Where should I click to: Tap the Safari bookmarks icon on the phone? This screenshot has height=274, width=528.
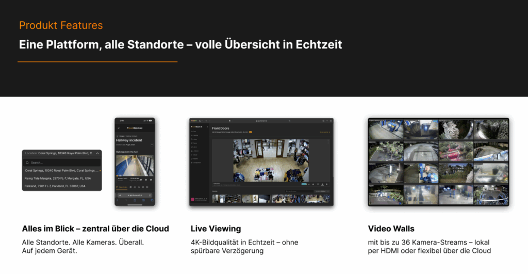(x=143, y=200)
